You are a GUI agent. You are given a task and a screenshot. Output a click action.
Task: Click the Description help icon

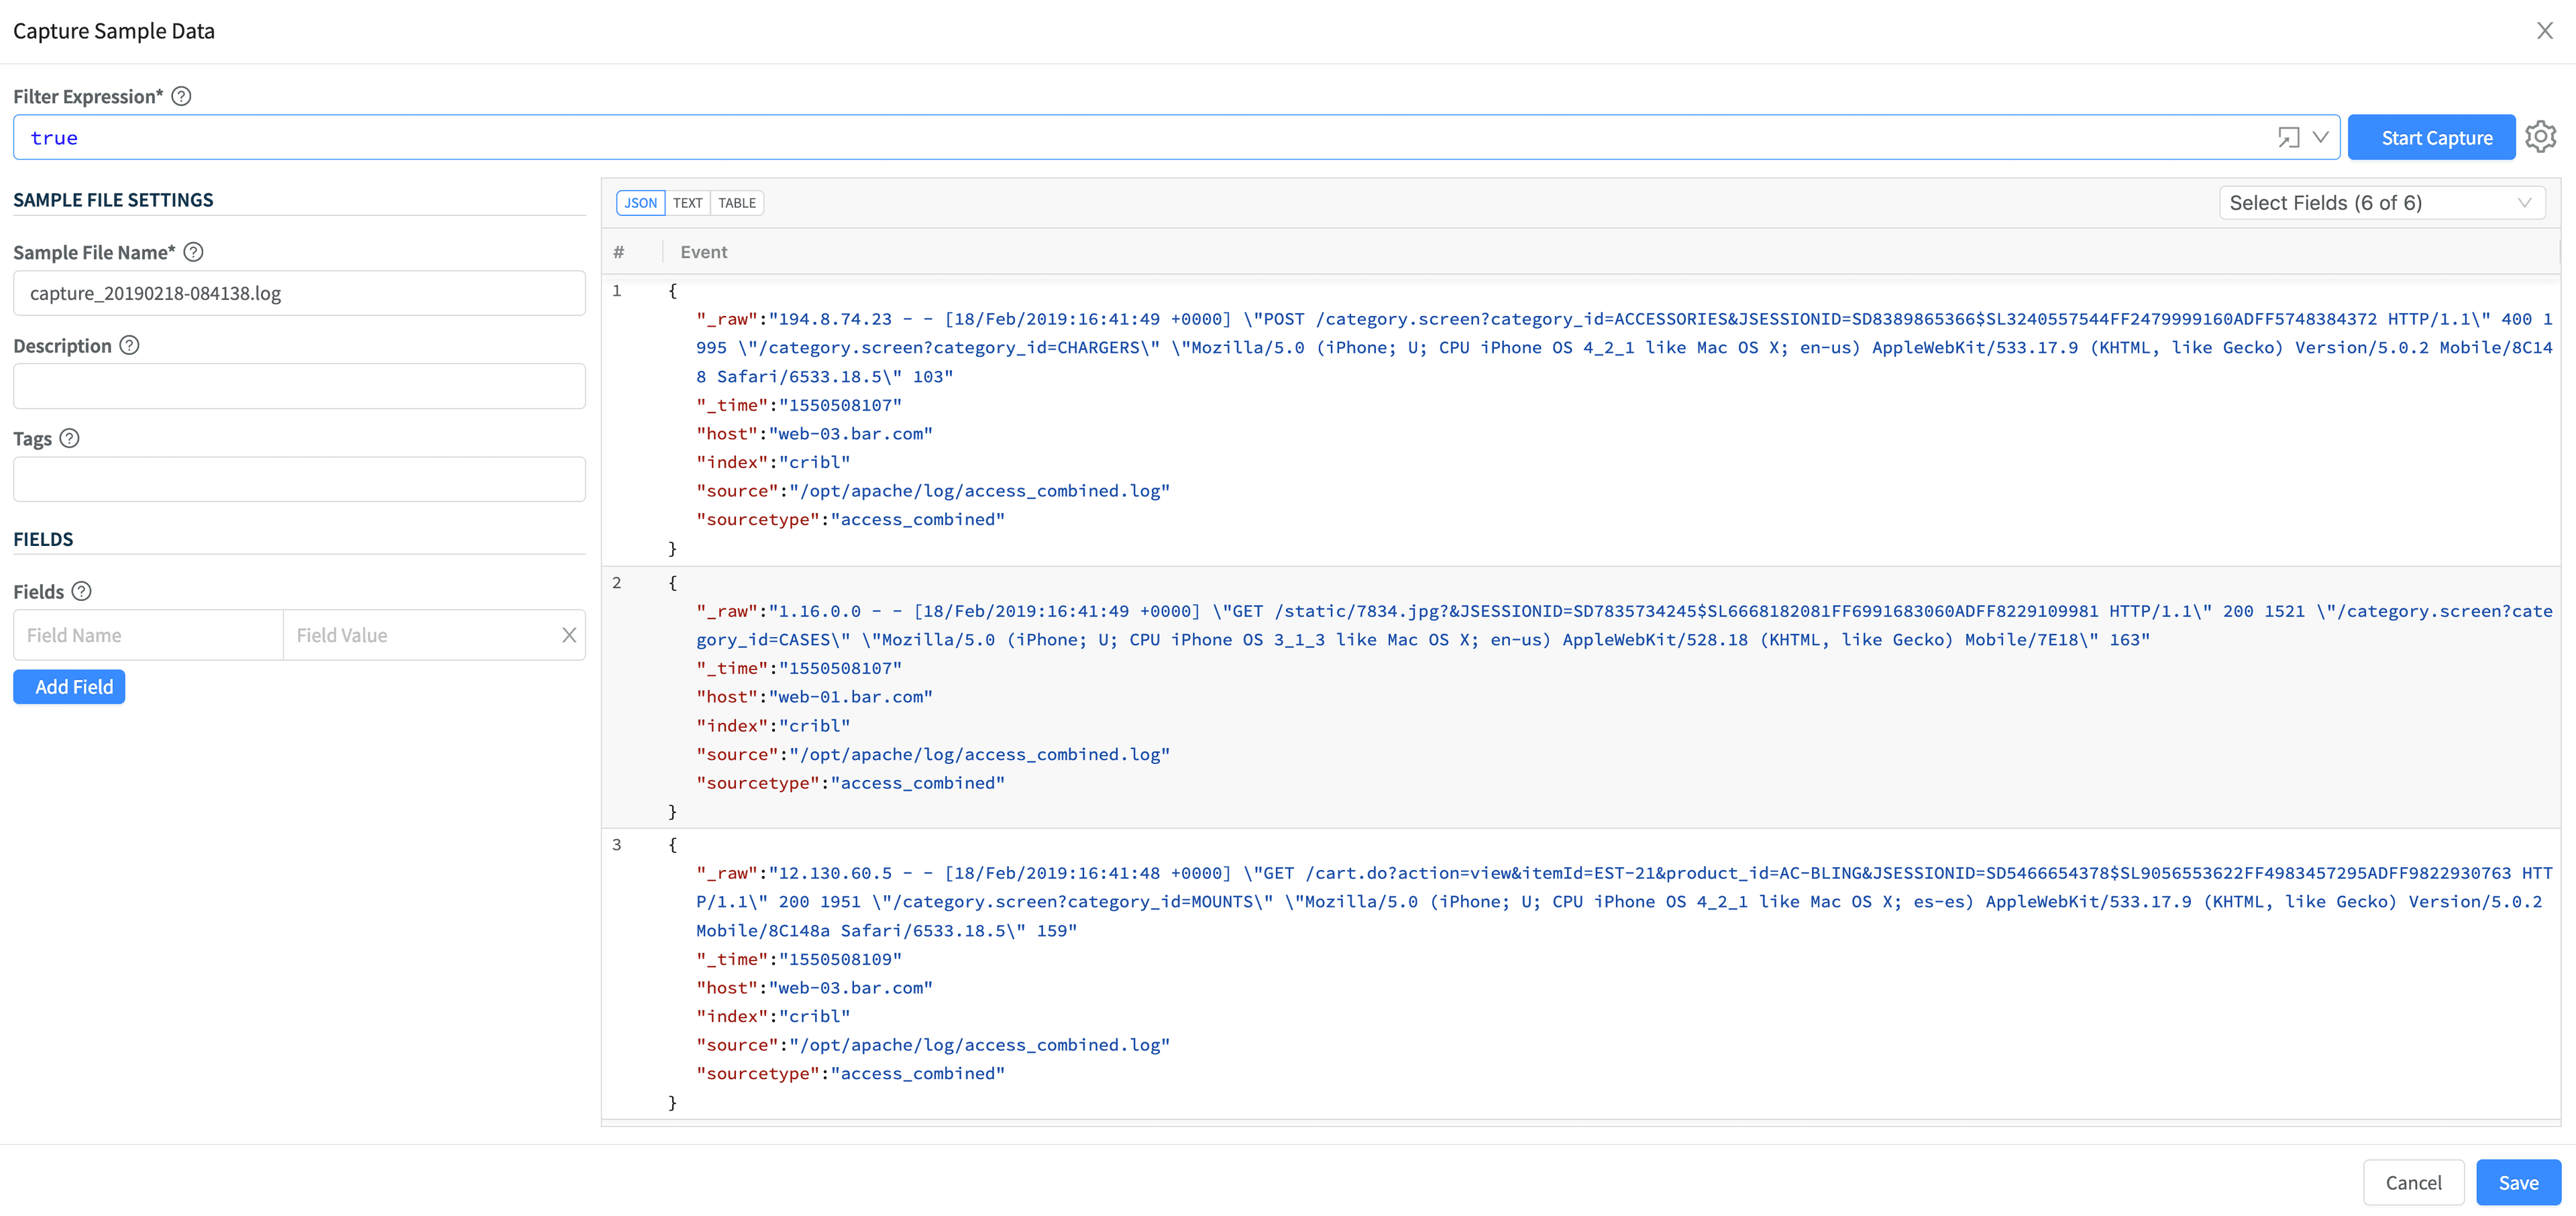[129, 345]
